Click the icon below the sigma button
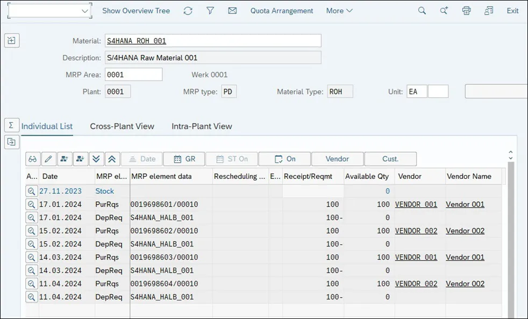The height and width of the screenshot is (319, 528). [x=11, y=142]
